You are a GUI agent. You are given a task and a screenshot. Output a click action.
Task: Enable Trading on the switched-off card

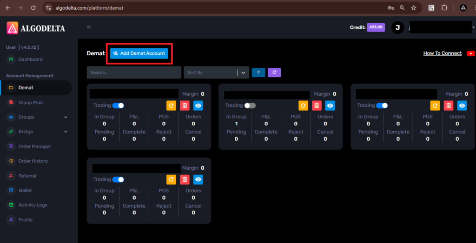tap(250, 105)
